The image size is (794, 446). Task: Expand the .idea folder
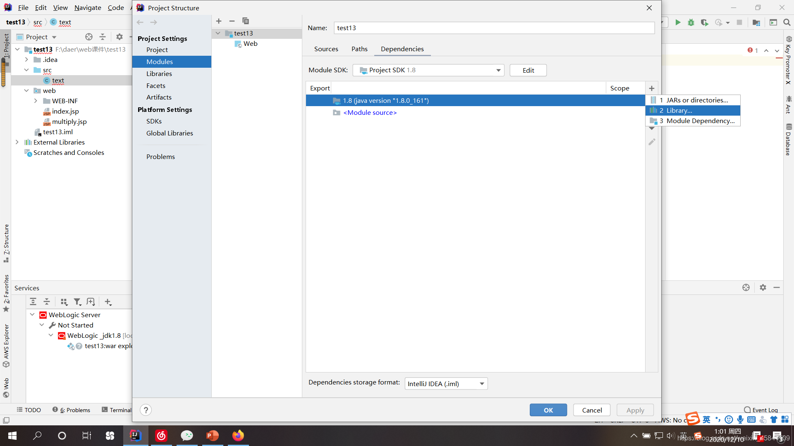26,60
